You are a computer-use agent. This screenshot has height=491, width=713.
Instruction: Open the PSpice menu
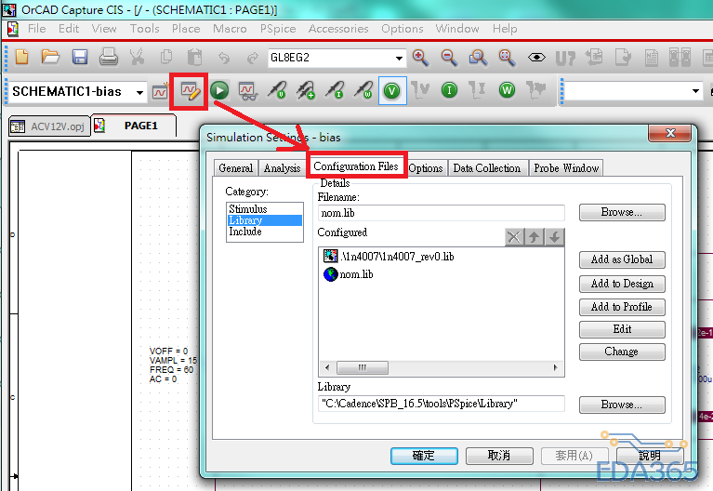pos(278,29)
